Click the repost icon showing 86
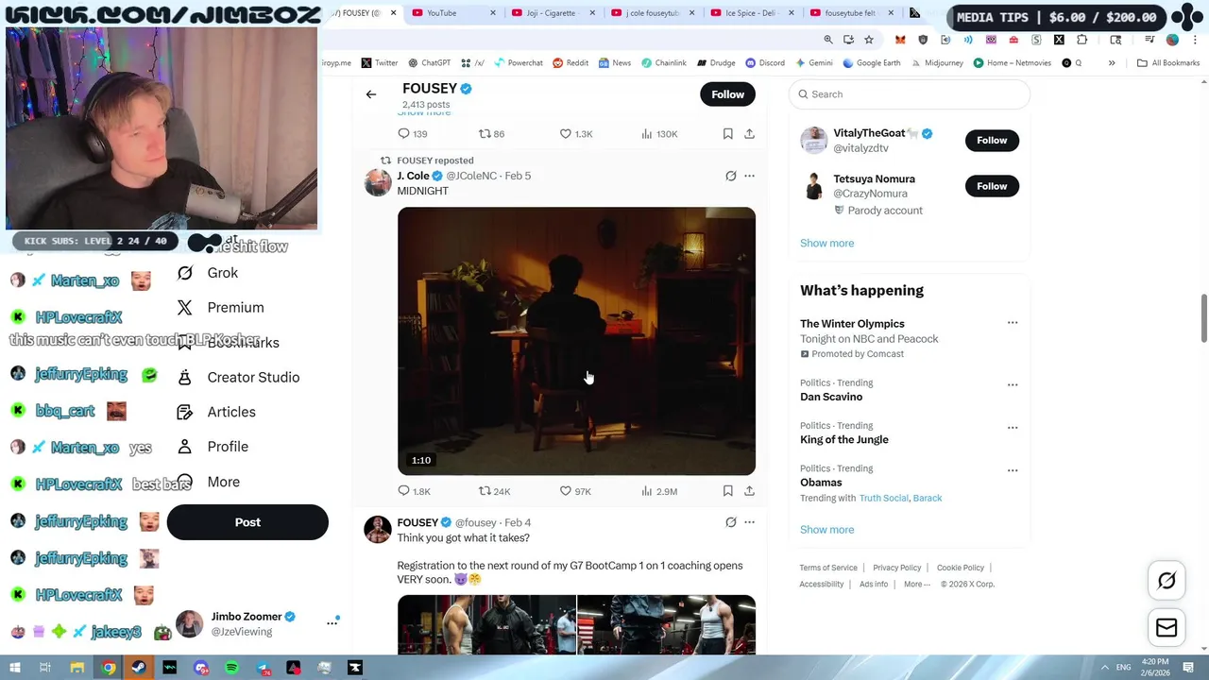1209x680 pixels. click(x=485, y=134)
